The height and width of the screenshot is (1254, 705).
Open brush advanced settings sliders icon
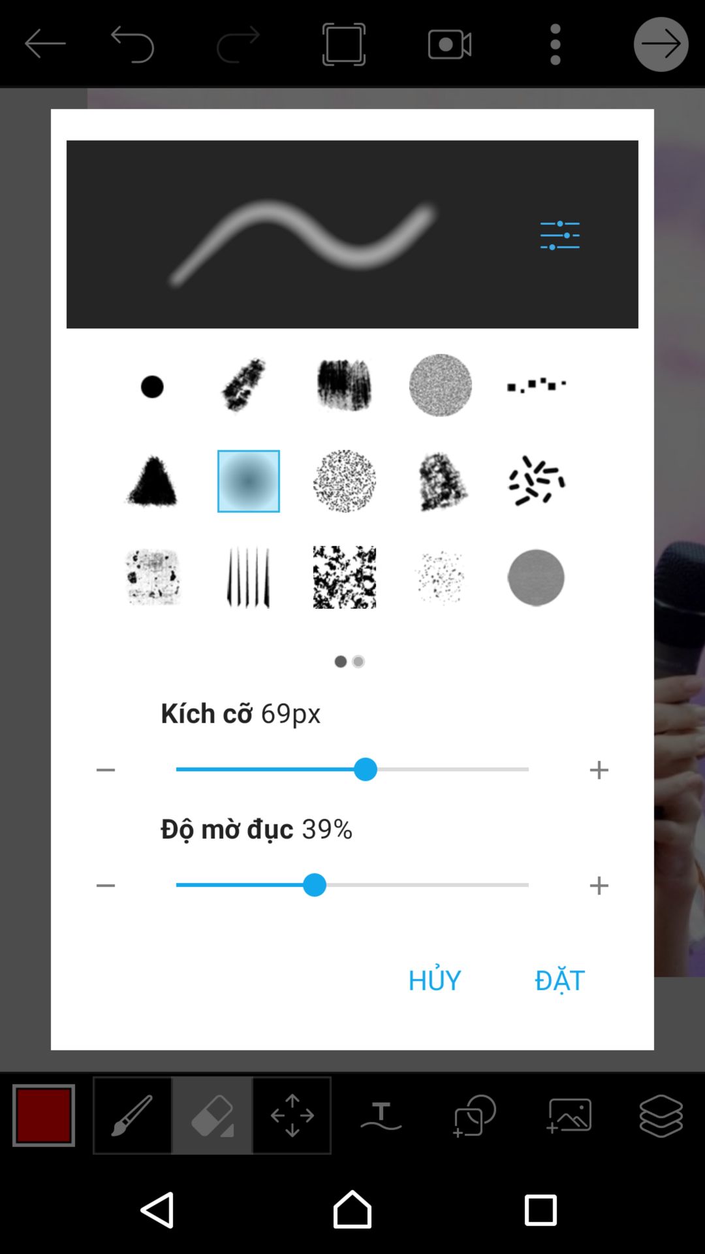point(559,235)
